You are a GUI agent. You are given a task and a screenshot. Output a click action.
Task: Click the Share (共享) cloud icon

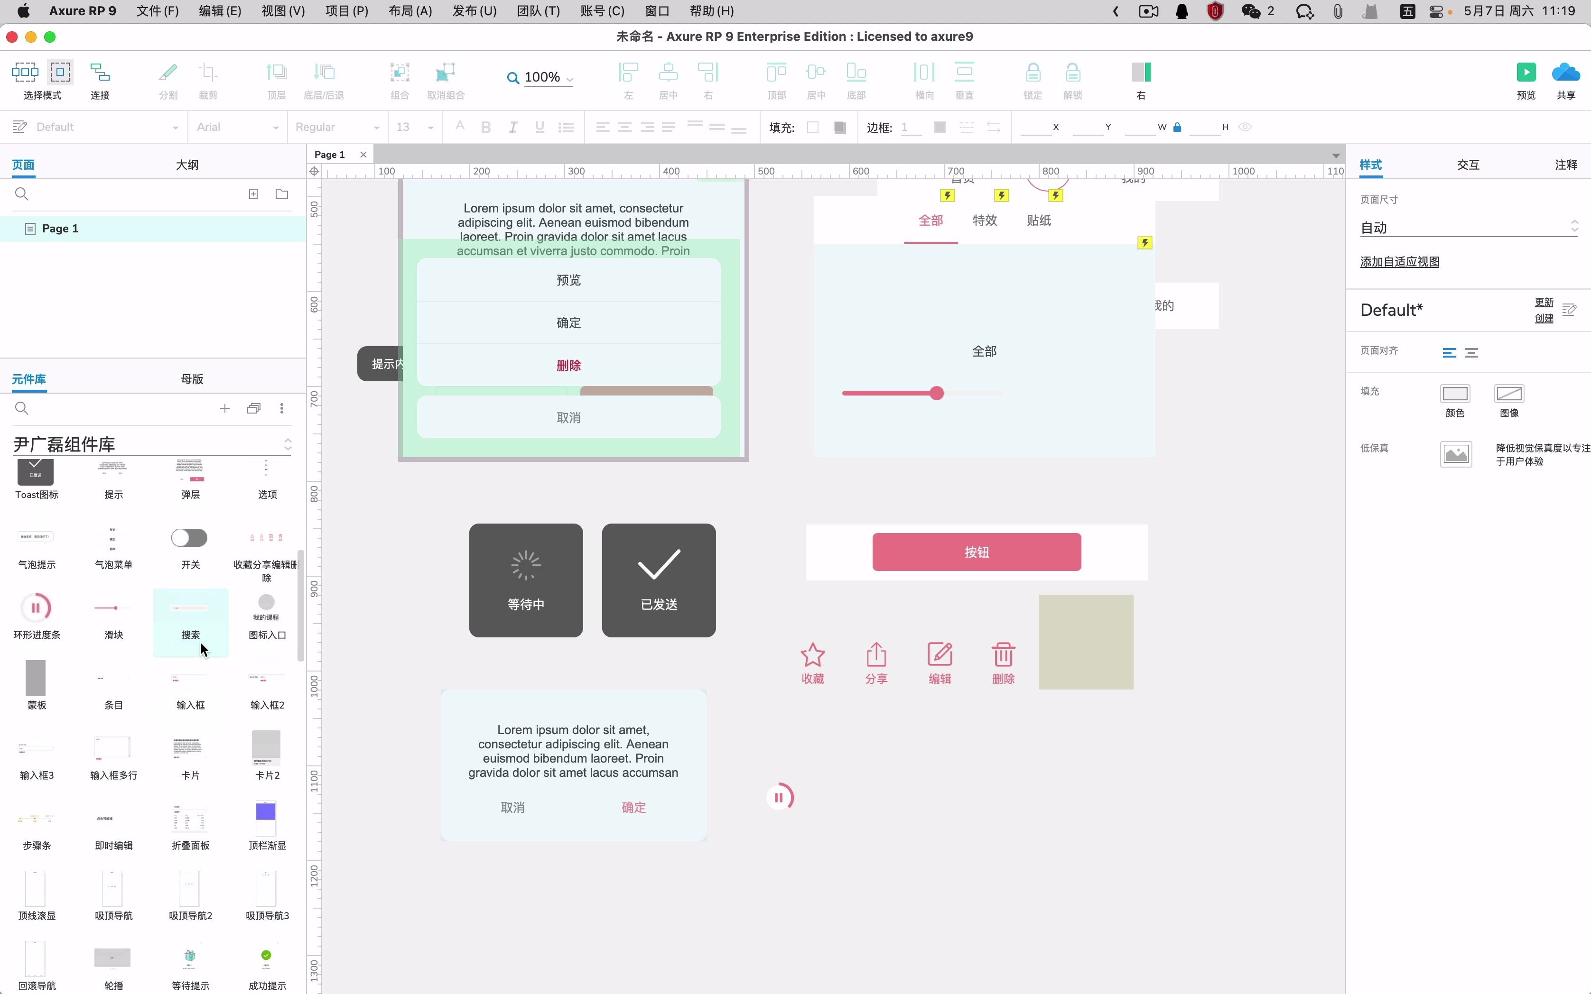1565,72
